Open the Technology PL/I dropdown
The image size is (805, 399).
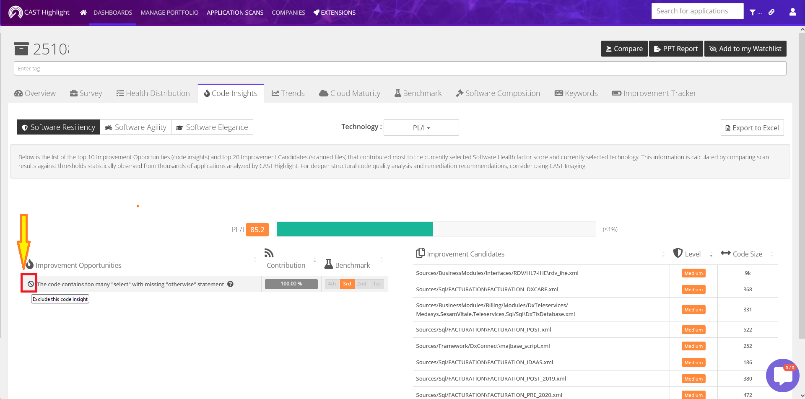tap(421, 128)
